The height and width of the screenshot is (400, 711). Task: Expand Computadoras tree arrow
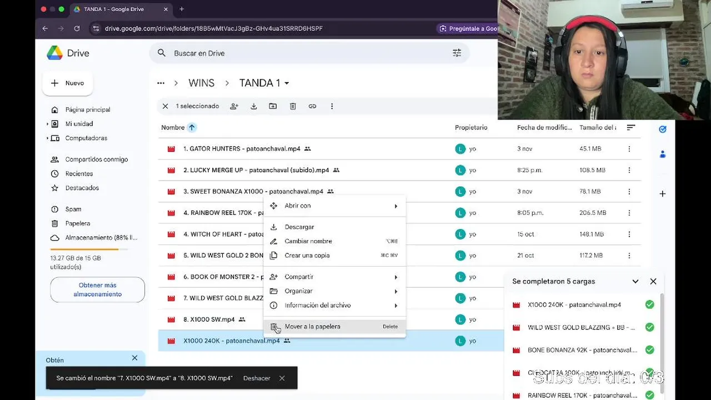[x=48, y=138]
